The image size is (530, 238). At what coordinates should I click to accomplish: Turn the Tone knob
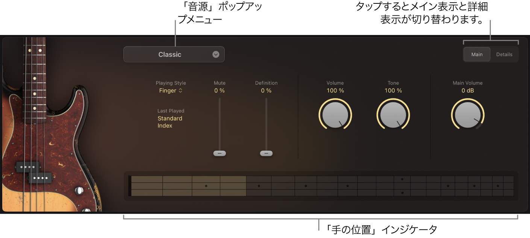(x=393, y=114)
